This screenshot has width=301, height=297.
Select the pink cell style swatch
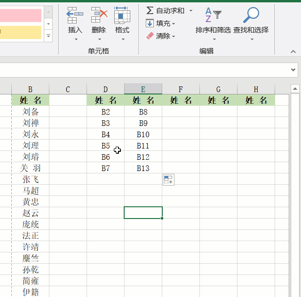[21, 16]
